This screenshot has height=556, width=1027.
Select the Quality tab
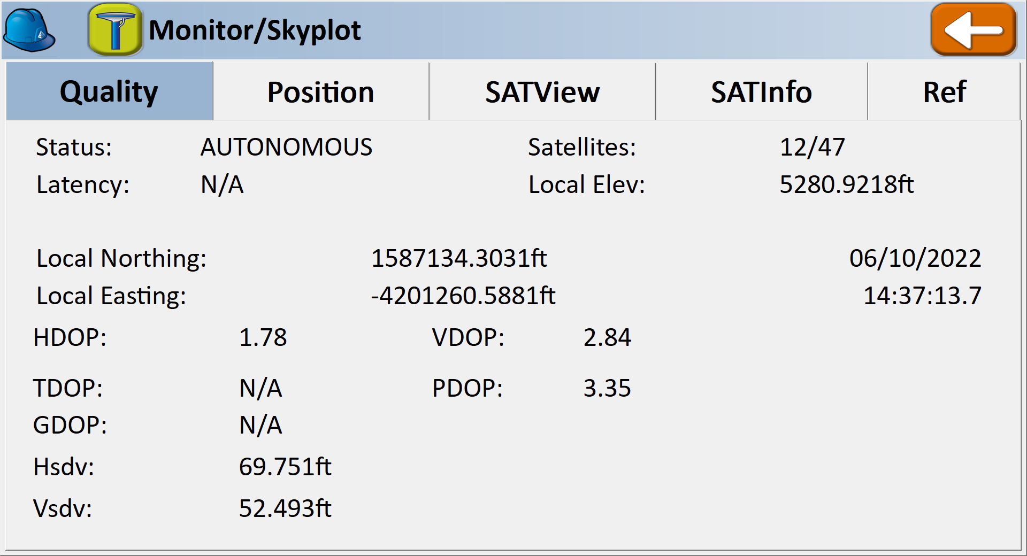[x=109, y=91]
